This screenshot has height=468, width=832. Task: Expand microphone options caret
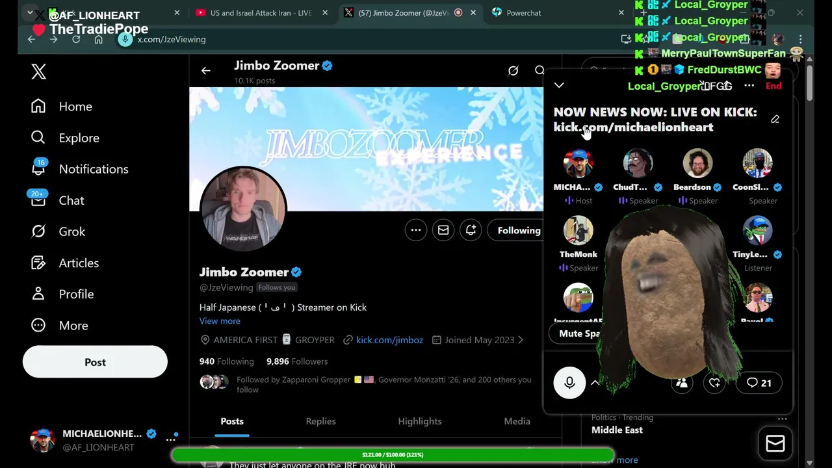(x=595, y=383)
